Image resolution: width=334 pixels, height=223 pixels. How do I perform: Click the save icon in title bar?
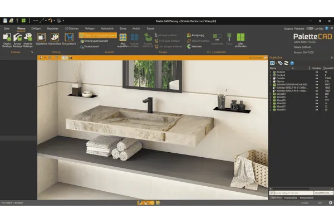pyautogui.click(x=5, y=21)
